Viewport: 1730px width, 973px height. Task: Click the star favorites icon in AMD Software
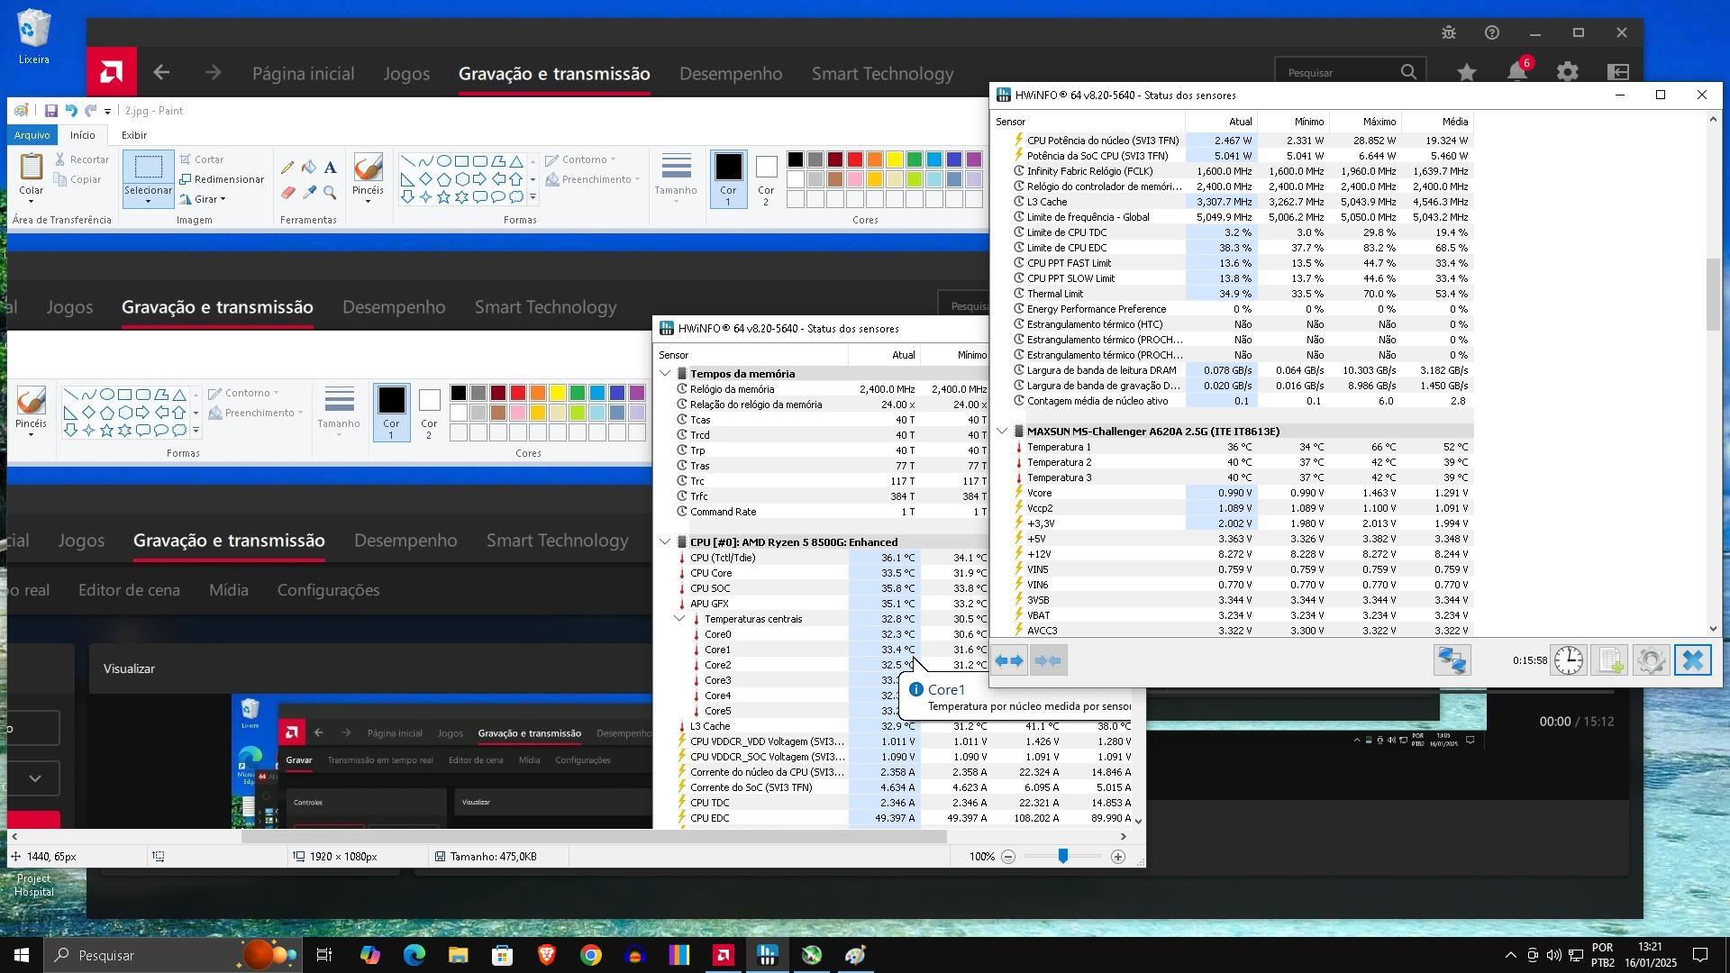coord(1467,73)
